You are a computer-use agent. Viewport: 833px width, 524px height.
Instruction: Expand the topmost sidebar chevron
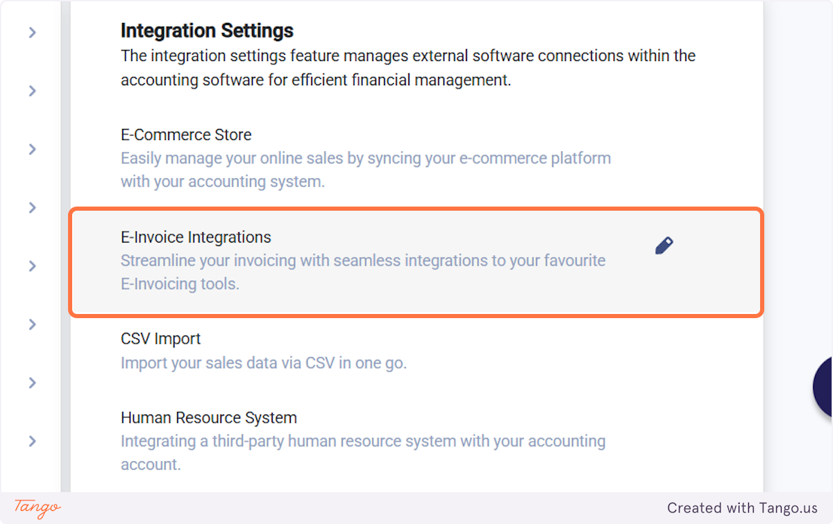[x=32, y=33]
